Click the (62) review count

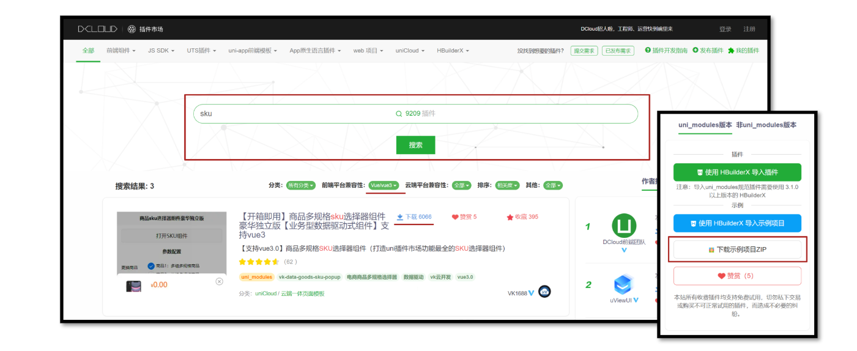[291, 262]
